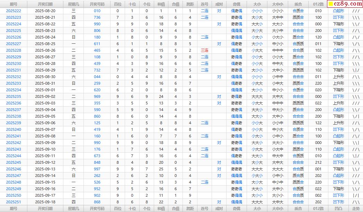Click the 对 entry in row 2025224
Image resolution: width=363 pixels, height=212 pixels.
[219, 24]
